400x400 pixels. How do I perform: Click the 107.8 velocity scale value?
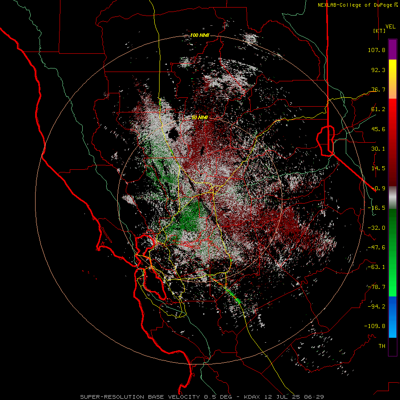coord(376,50)
